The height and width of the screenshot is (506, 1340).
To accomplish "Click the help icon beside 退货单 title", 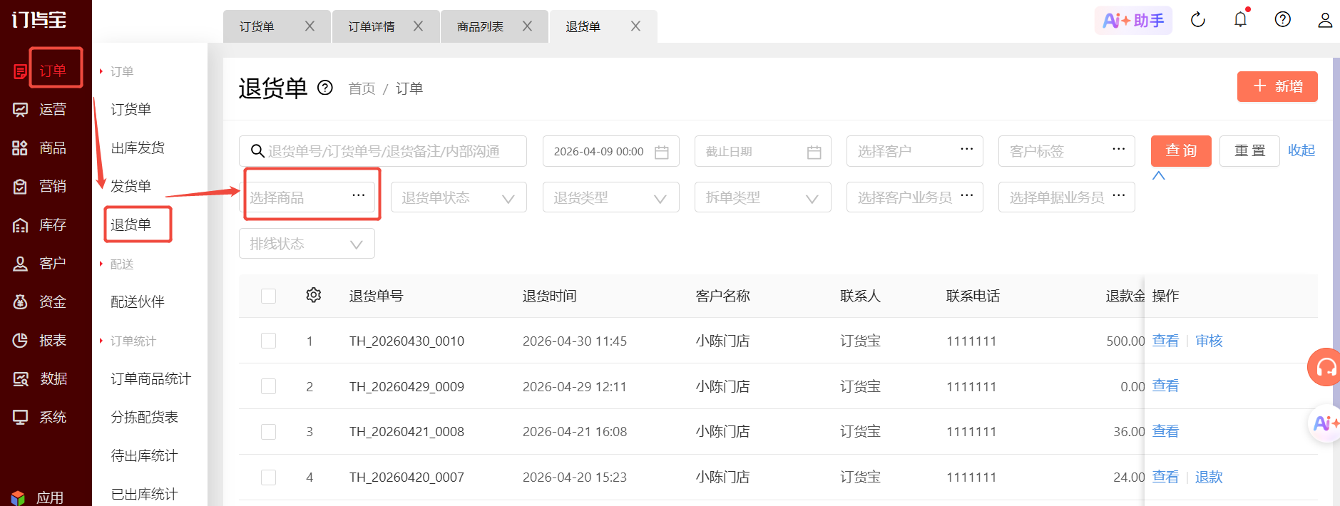I will click(325, 88).
